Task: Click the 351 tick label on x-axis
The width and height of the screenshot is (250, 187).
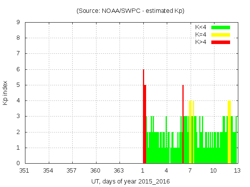Action: click(x=25, y=171)
